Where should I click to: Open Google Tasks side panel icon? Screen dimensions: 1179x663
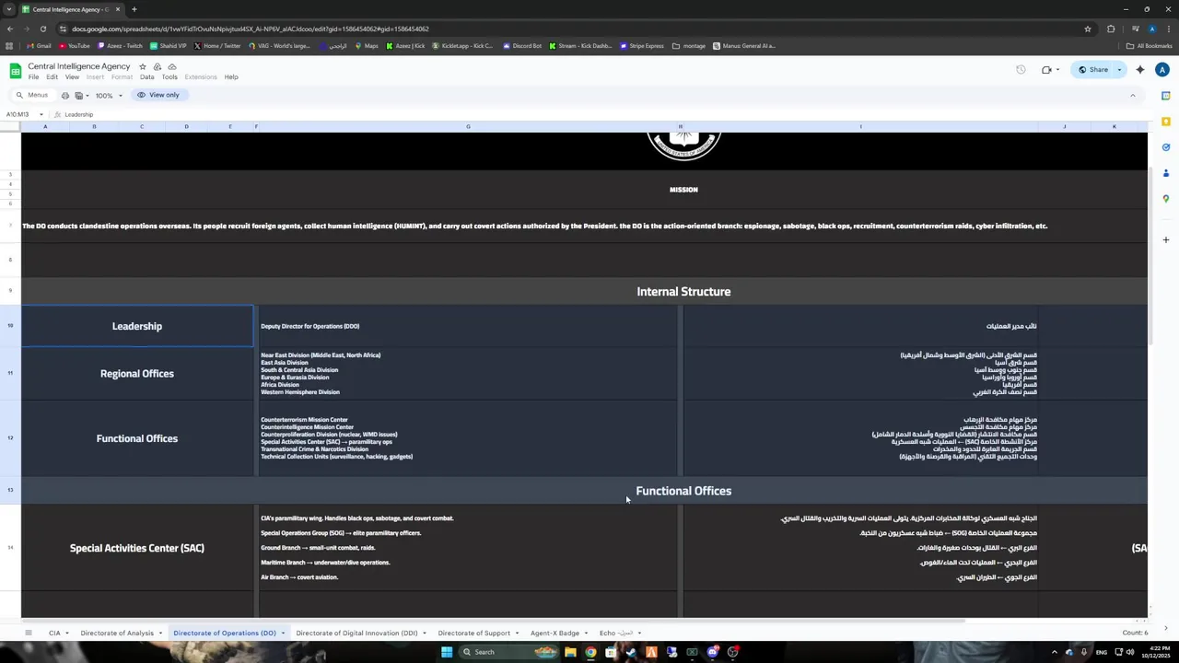[1165, 147]
